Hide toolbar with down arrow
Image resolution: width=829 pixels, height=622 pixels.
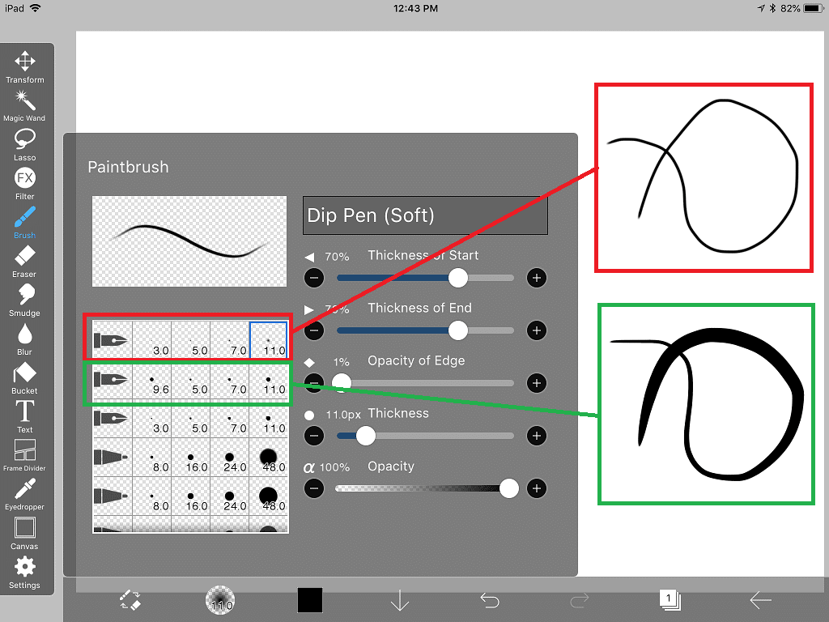[x=400, y=600]
